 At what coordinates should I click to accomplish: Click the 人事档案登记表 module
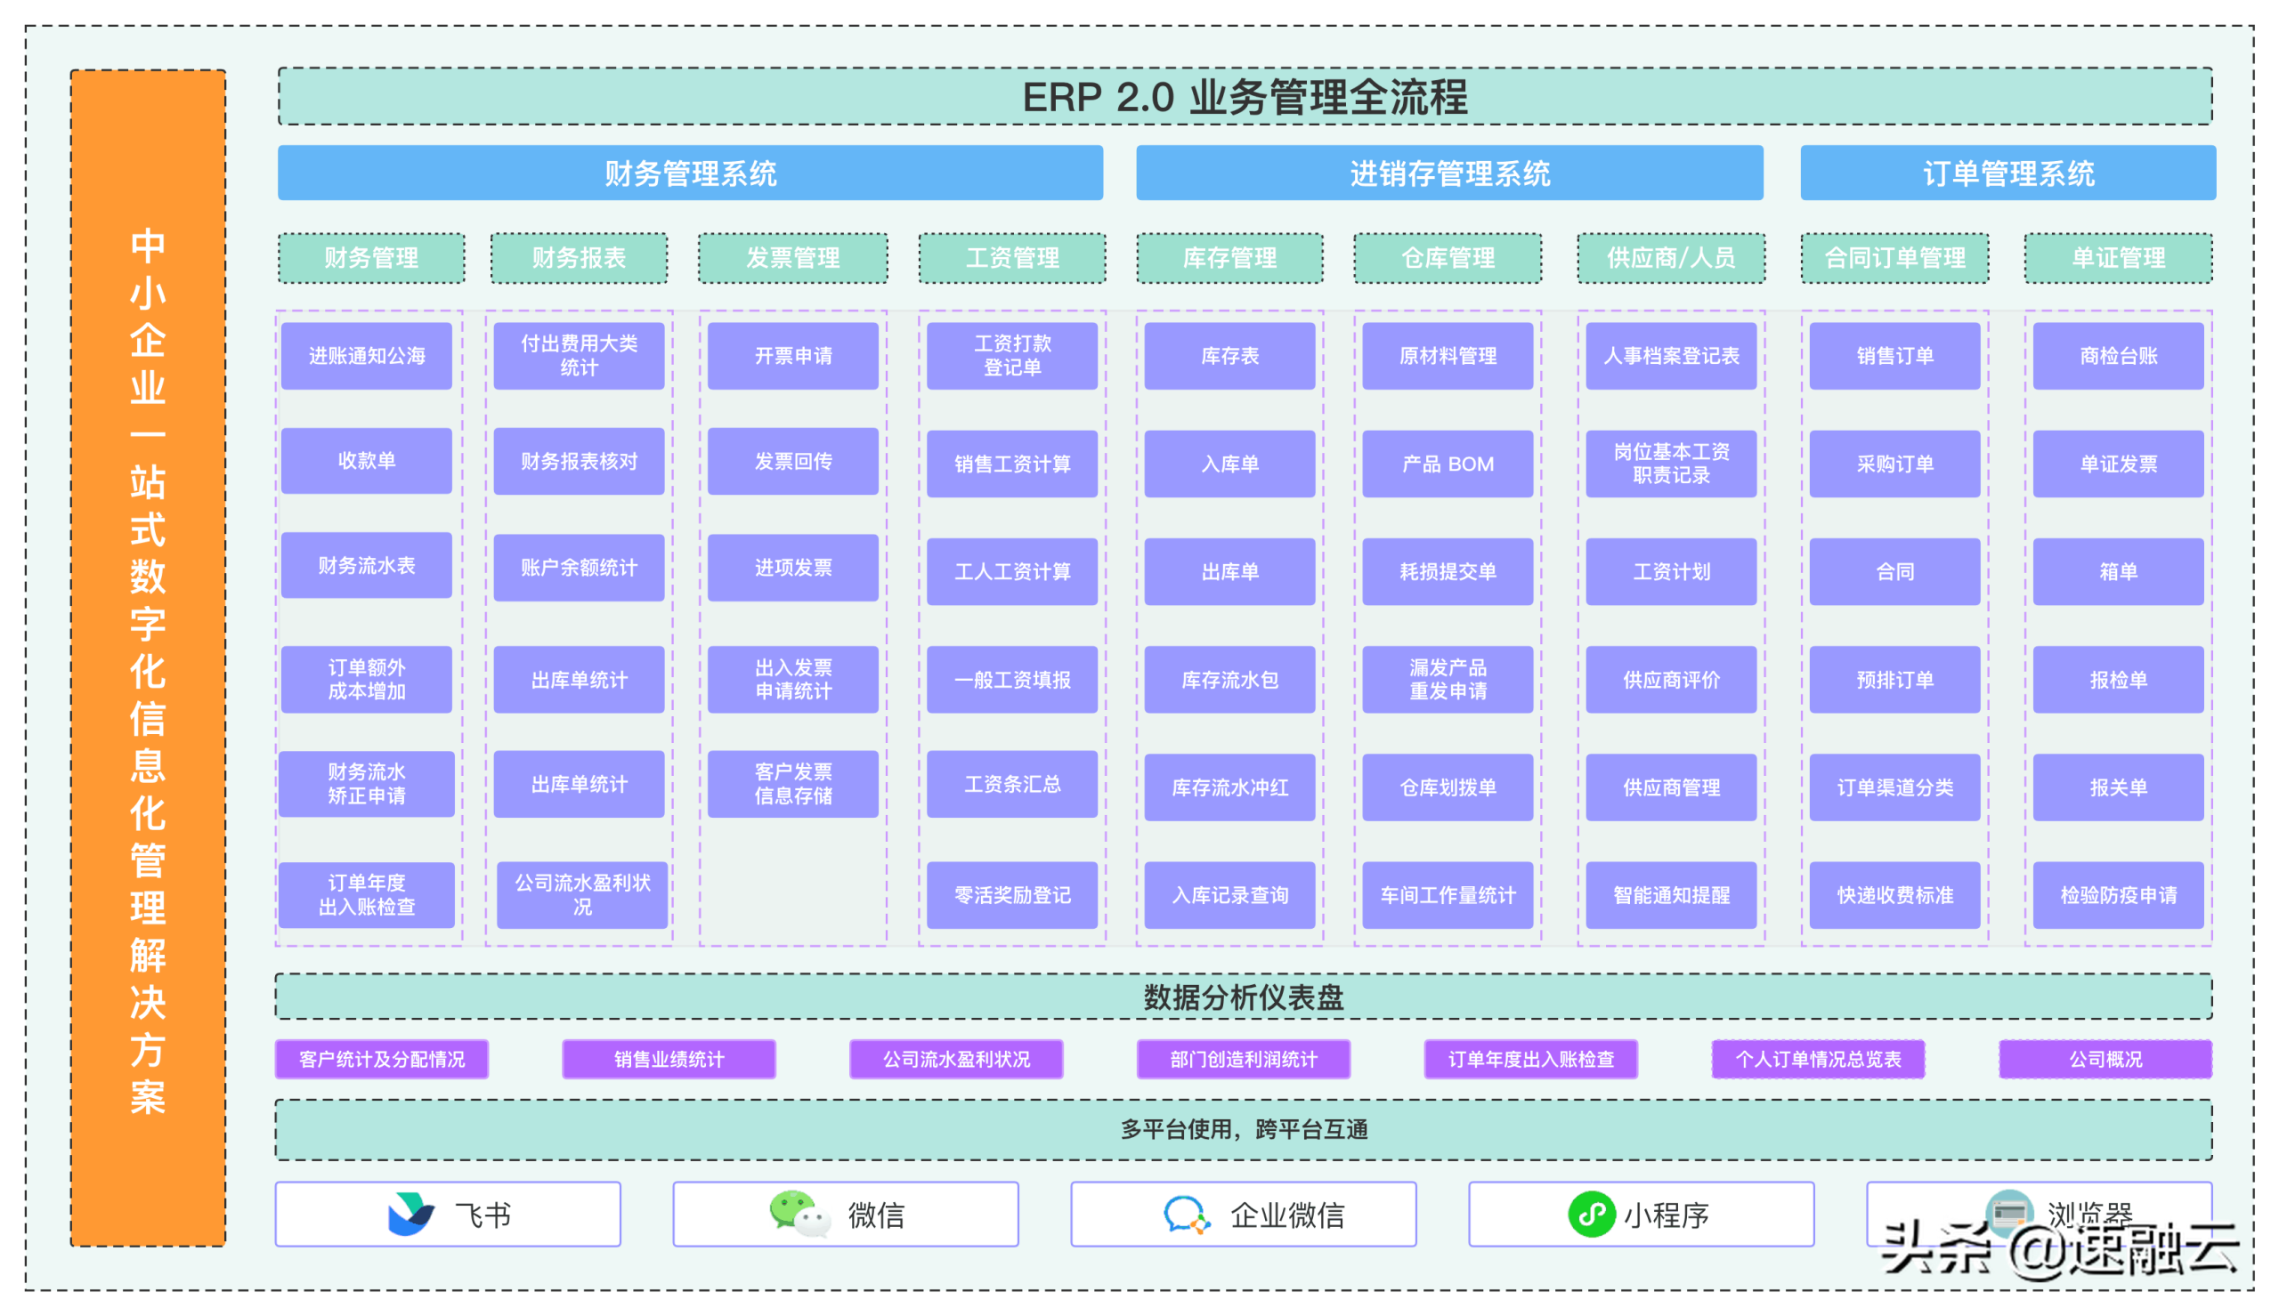click(1671, 356)
